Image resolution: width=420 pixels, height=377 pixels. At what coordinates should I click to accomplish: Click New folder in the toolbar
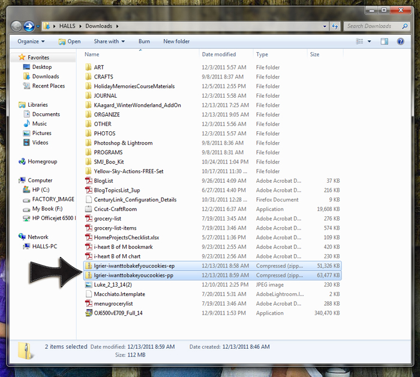(x=176, y=41)
